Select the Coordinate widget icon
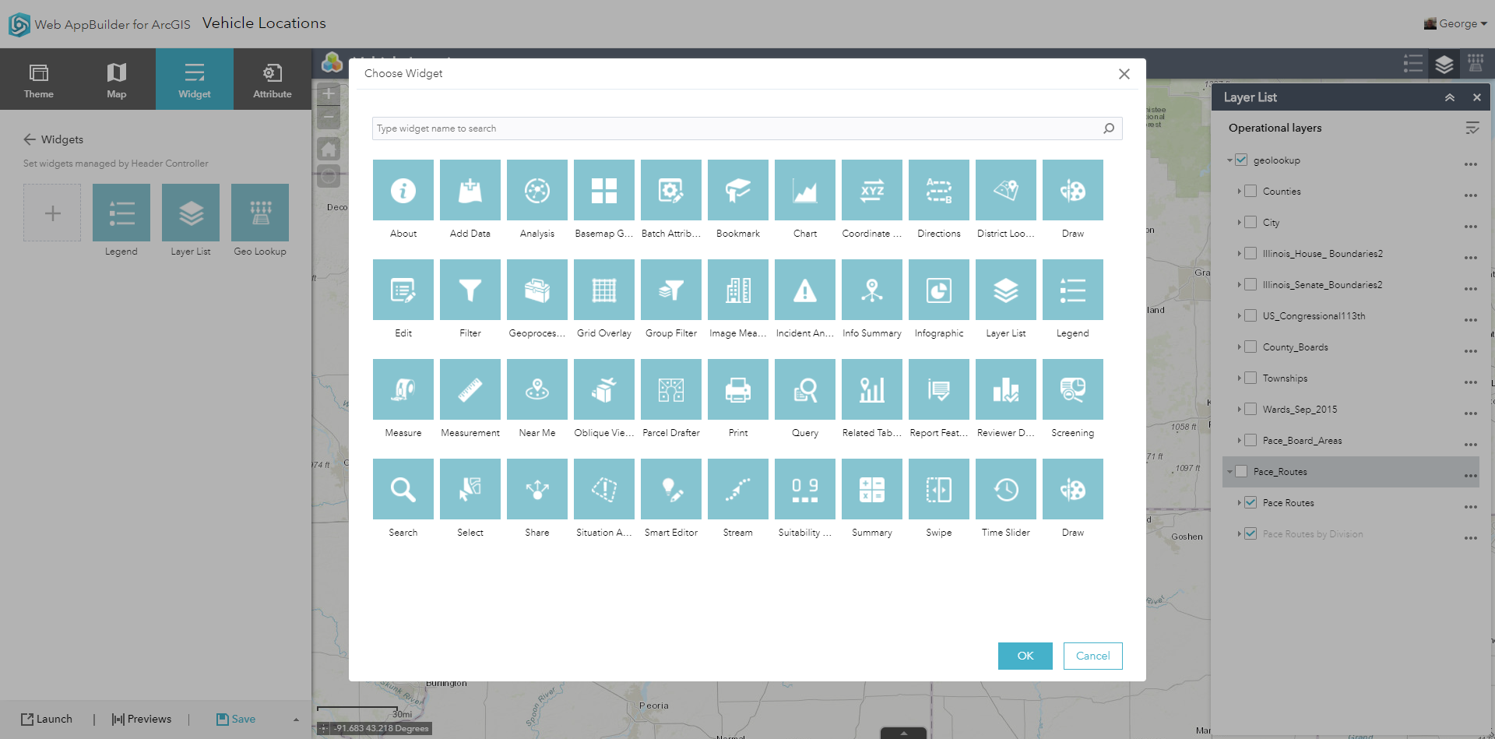This screenshot has height=739, width=1495. pos(872,190)
